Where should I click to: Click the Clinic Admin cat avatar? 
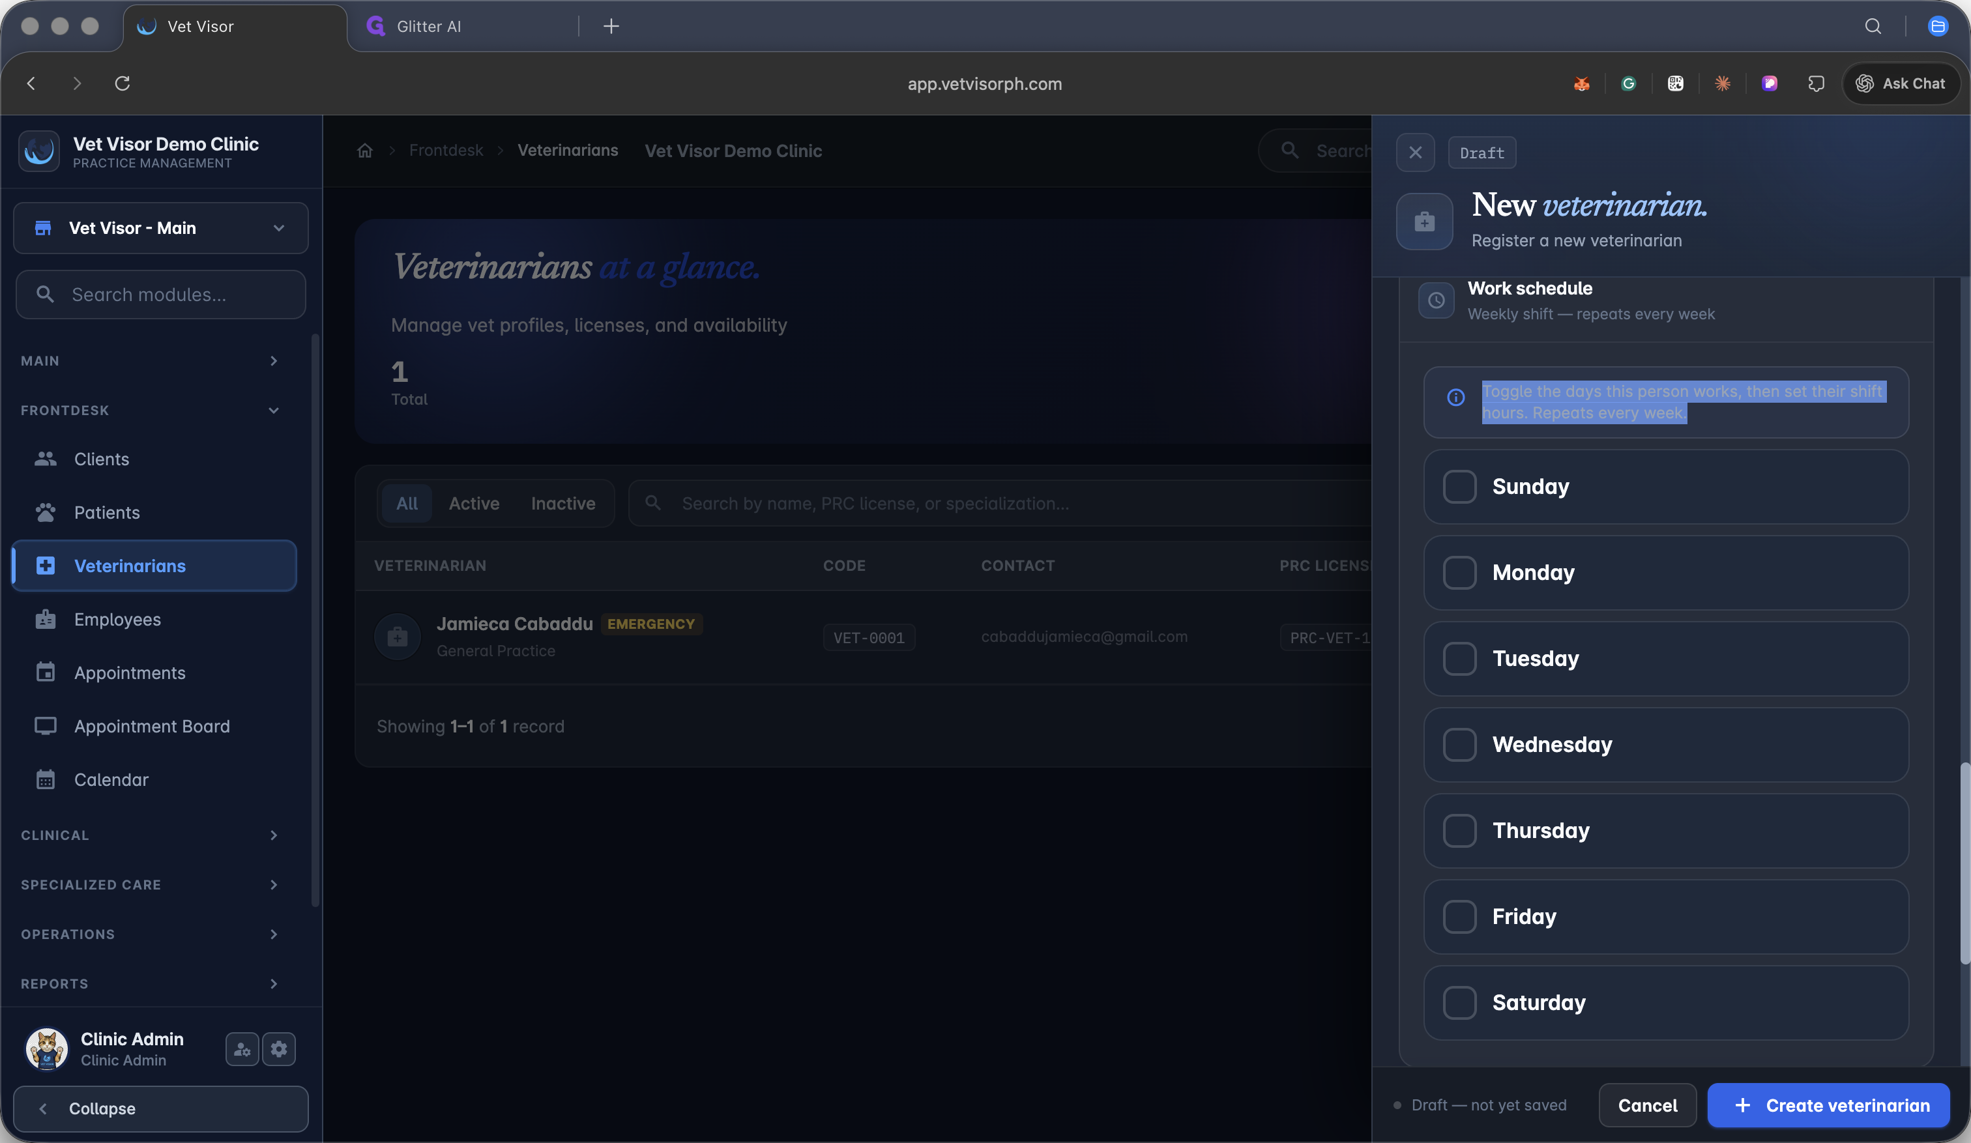(47, 1049)
